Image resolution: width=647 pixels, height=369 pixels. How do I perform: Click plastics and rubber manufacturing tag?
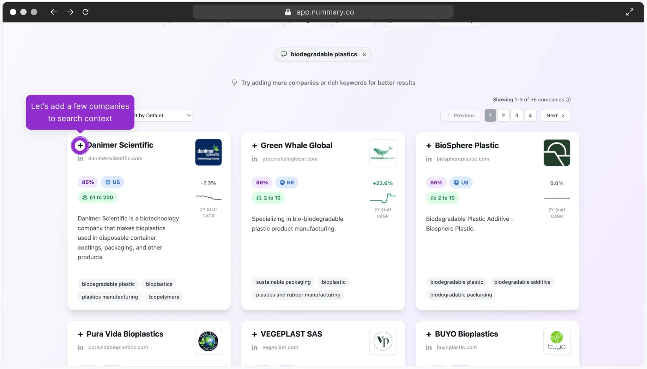point(298,295)
